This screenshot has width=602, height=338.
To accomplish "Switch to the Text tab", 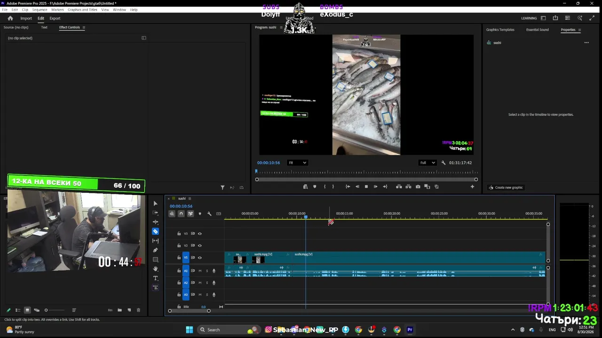I will (44, 27).
